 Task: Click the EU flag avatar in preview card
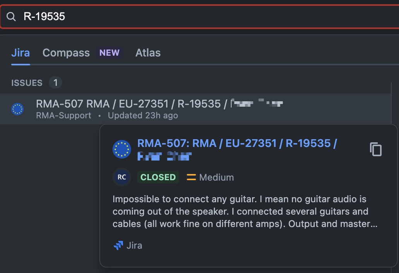(x=122, y=149)
